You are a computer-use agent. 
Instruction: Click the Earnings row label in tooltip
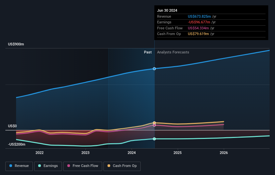[164, 22]
